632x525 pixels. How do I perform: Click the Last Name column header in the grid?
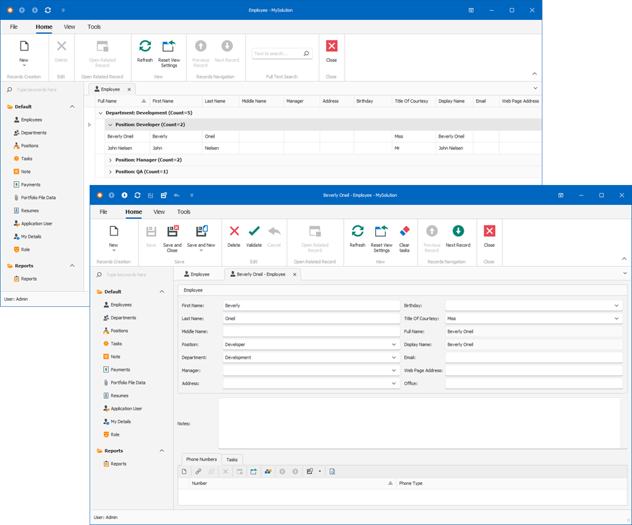pos(220,101)
